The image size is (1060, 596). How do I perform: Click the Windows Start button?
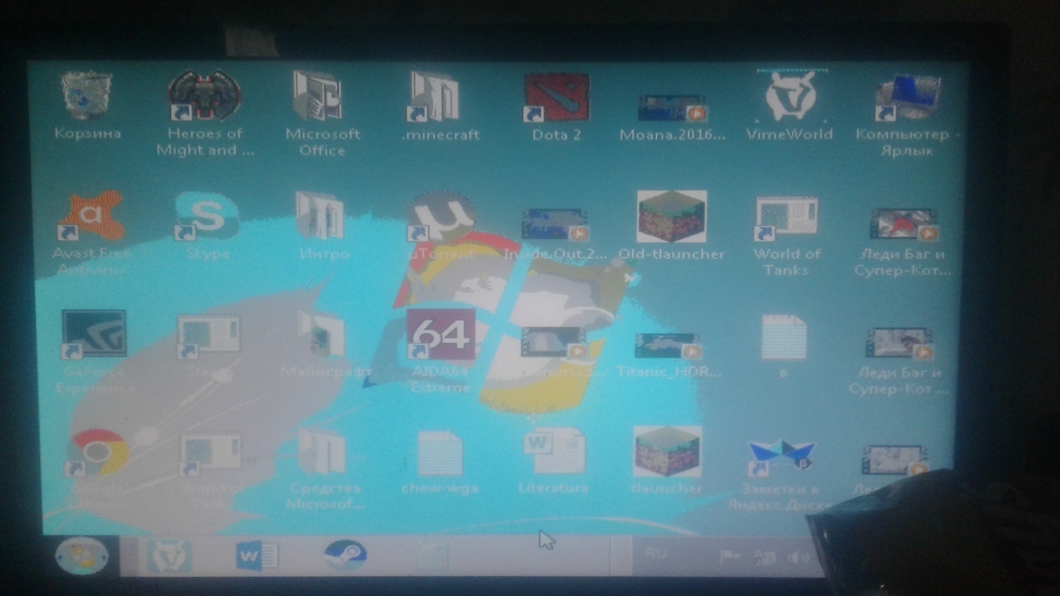click(82, 555)
